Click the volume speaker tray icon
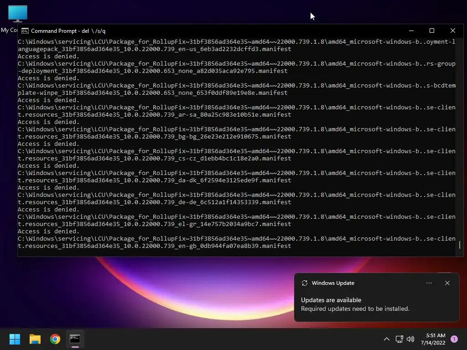Image resolution: width=467 pixels, height=350 pixels. 410,339
